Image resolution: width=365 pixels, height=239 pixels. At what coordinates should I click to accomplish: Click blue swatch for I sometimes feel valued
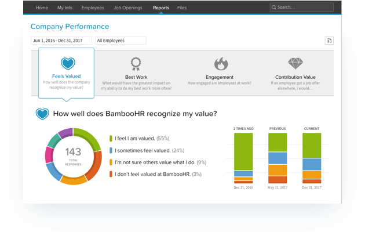(111, 150)
